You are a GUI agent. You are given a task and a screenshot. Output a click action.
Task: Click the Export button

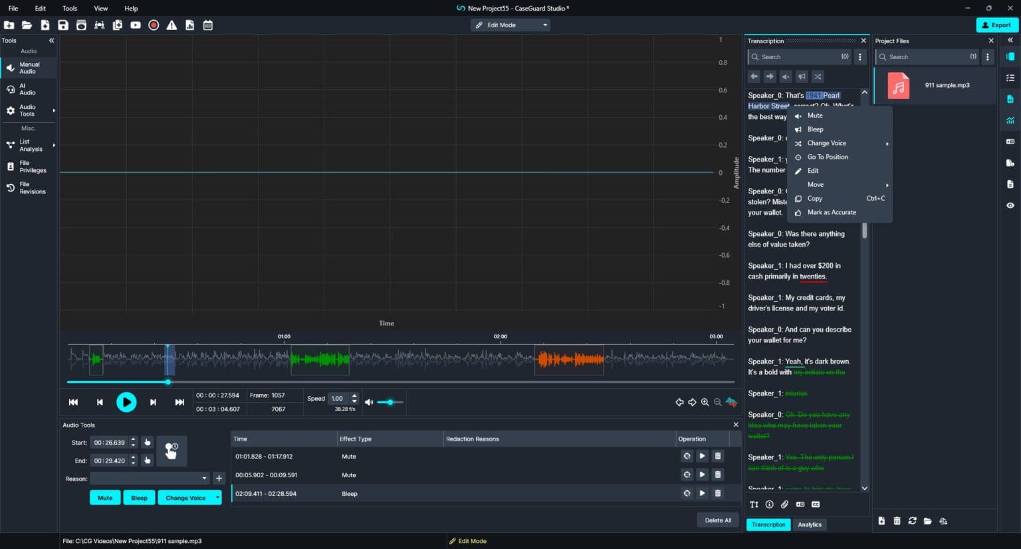996,25
